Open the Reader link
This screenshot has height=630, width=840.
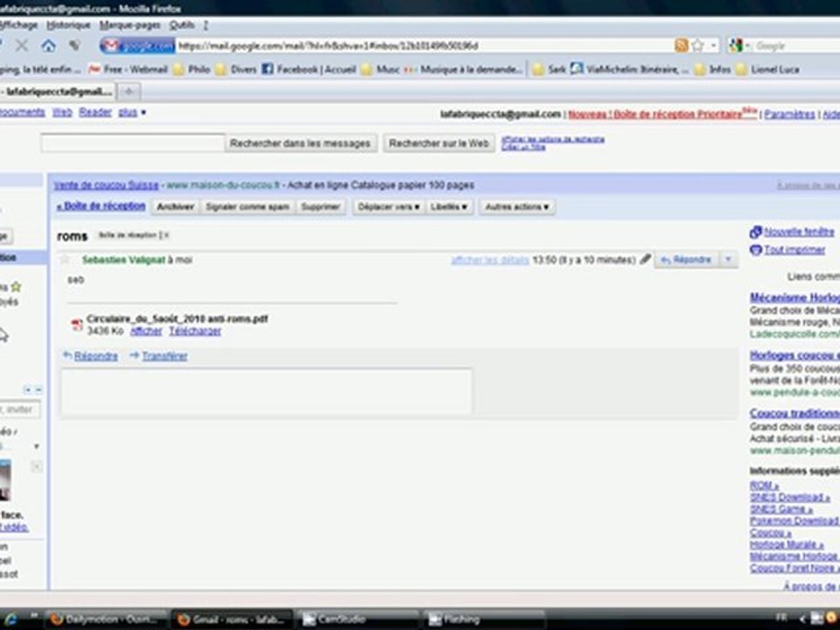tap(95, 113)
